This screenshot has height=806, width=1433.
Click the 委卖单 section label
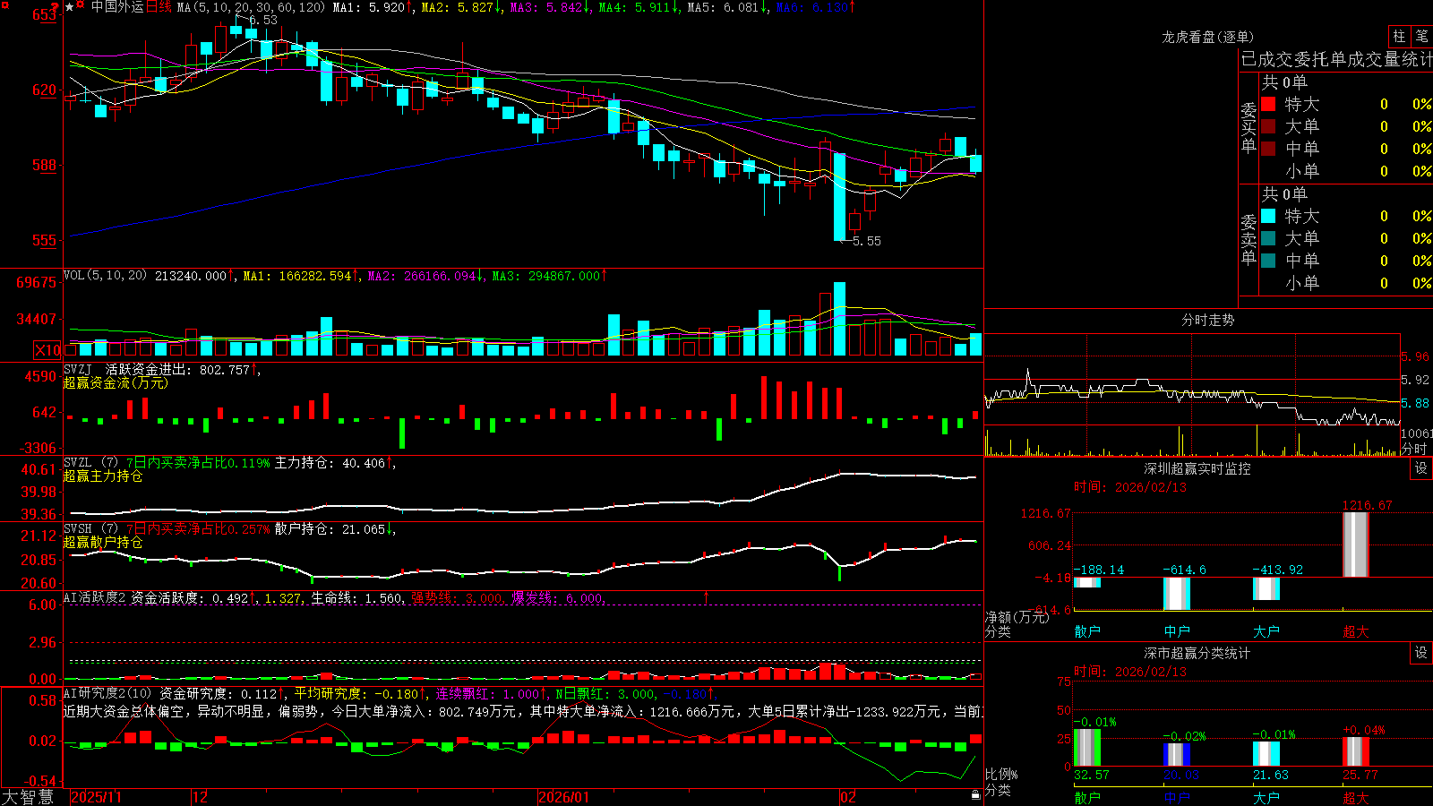(x=1249, y=240)
